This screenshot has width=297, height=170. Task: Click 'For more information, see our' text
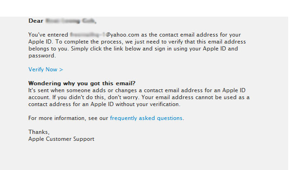point(68,118)
